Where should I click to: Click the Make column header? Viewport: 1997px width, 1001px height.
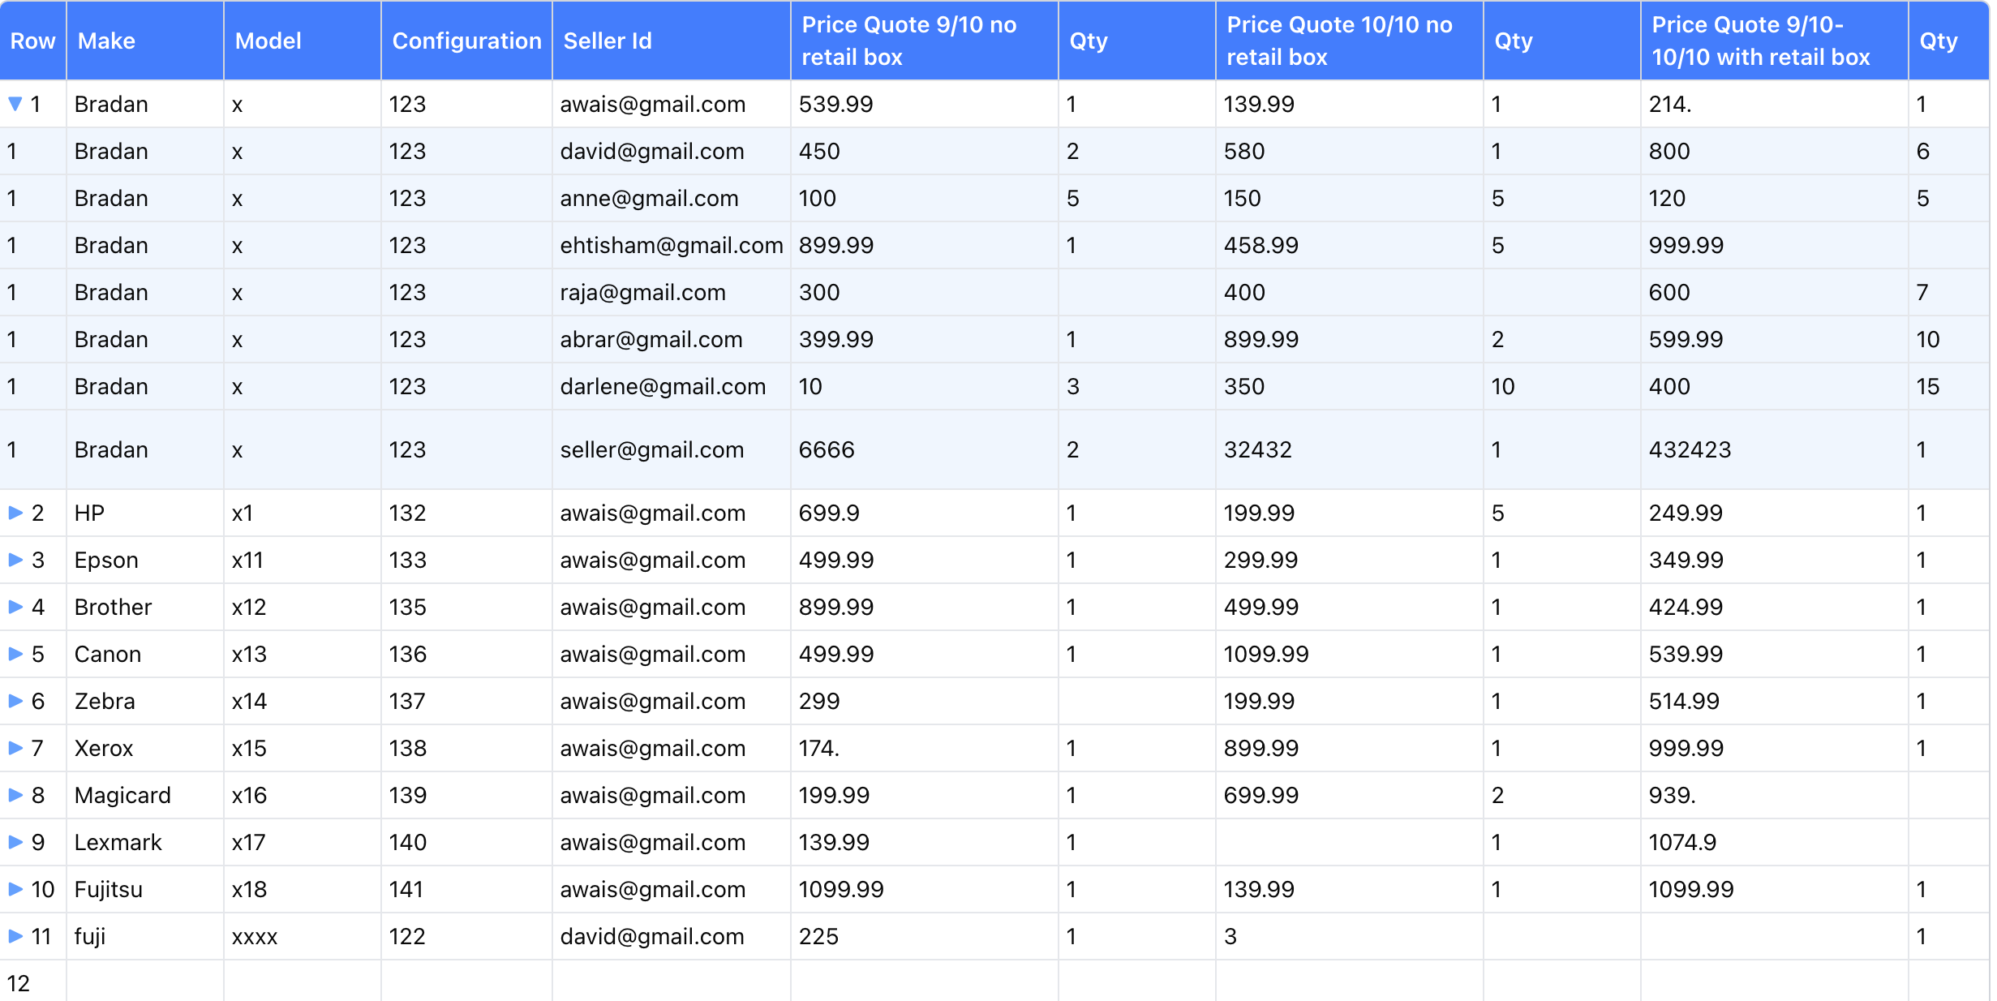point(145,41)
